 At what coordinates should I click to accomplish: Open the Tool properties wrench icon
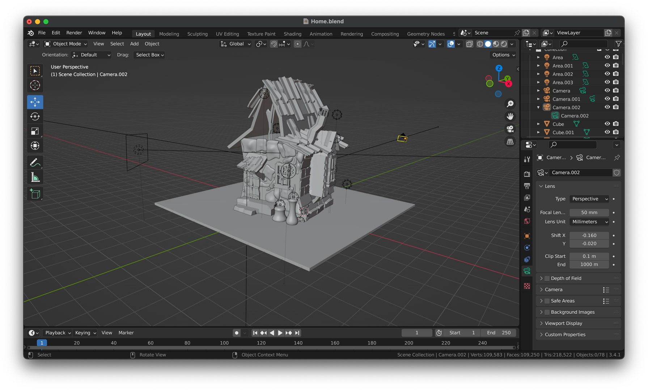(527, 159)
